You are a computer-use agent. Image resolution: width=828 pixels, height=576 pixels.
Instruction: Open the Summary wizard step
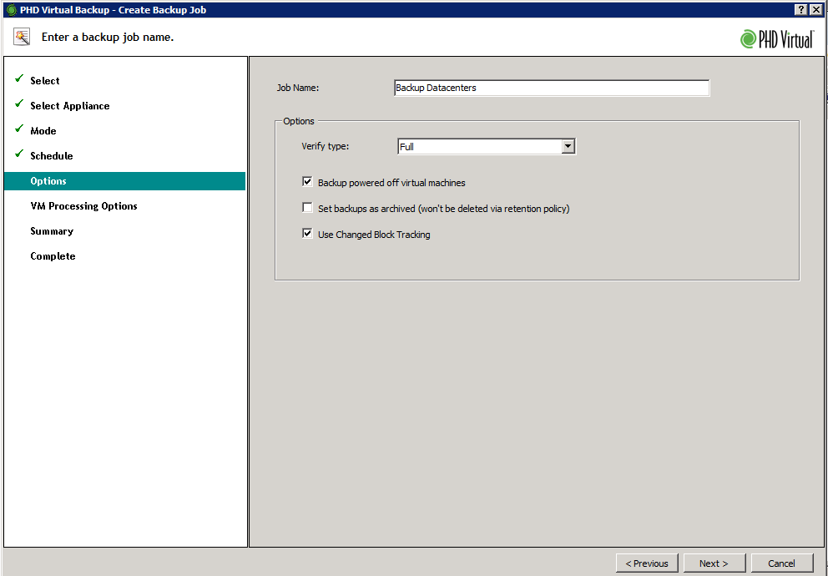coord(52,231)
